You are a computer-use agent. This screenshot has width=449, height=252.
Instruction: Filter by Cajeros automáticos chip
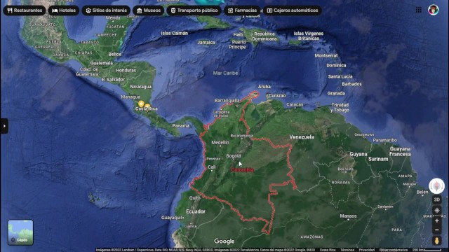[x=292, y=10]
